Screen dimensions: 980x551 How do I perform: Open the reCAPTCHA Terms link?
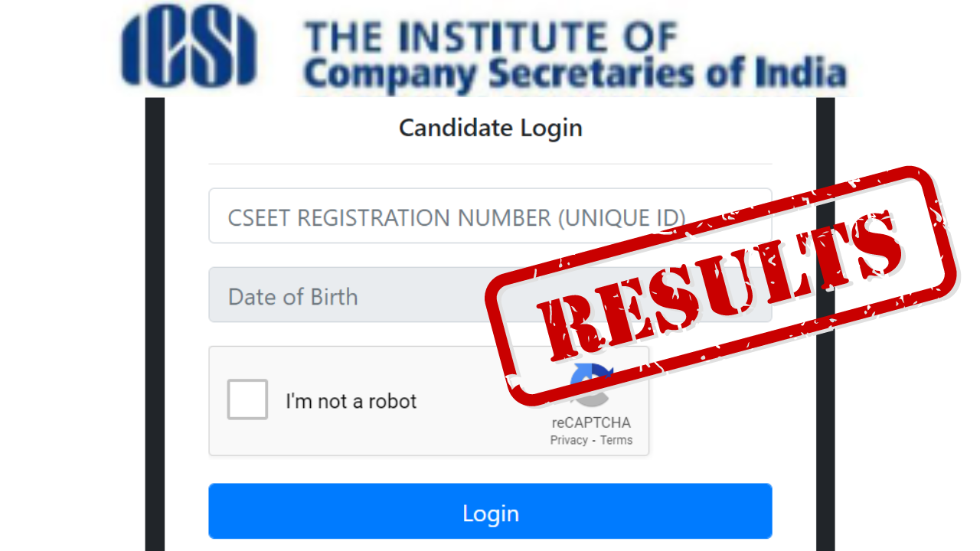[x=616, y=440]
